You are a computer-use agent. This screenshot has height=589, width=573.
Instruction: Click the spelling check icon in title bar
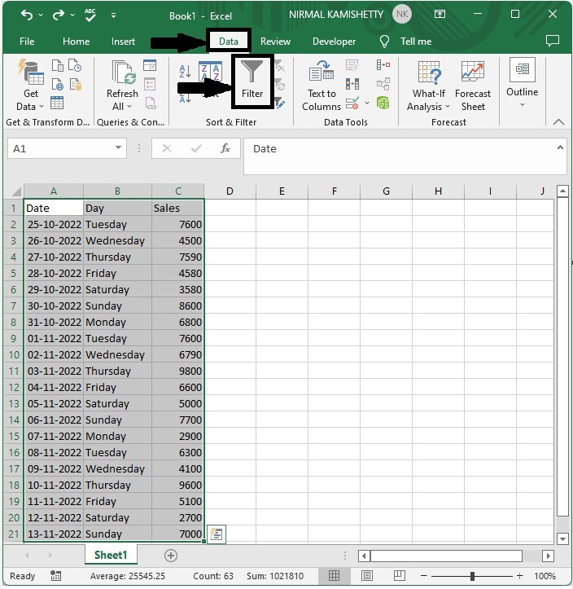(x=90, y=15)
